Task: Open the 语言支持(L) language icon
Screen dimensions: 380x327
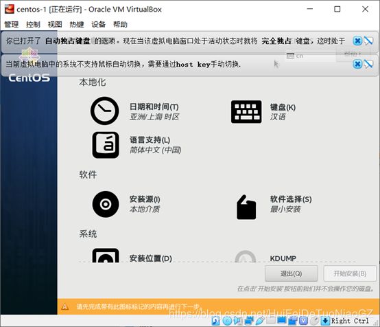Action: [106, 145]
